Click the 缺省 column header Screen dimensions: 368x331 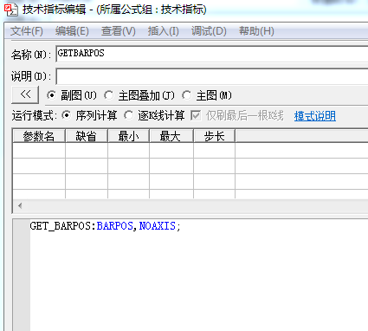(x=87, y=136)
